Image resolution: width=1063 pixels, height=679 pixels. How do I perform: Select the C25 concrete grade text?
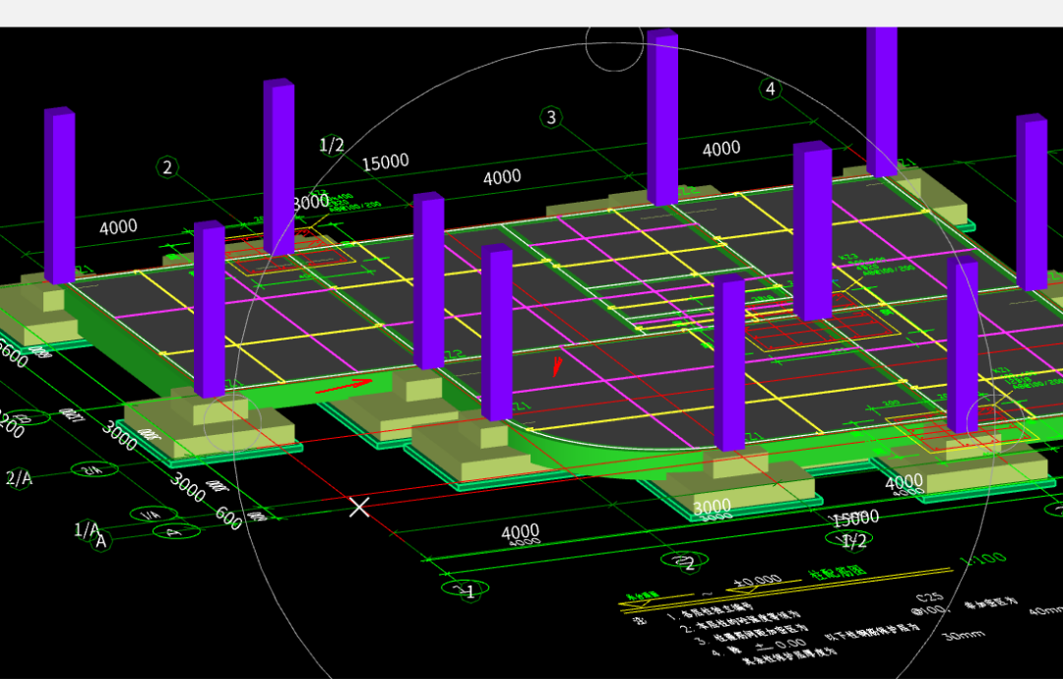[930, 597]
